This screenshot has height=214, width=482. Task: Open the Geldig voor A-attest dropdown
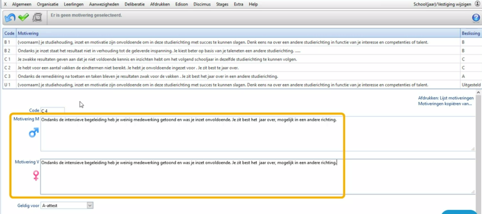coord(90,205)
